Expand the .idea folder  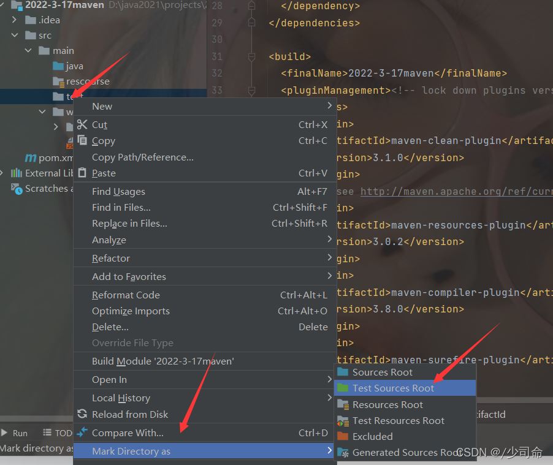click(14, 20)
